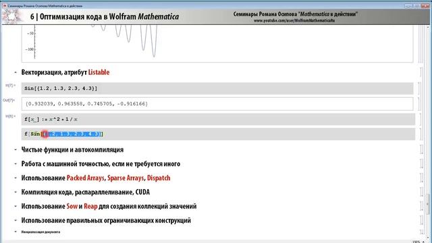Expand the "Работа с машинной точностью" section bullet

16,164
